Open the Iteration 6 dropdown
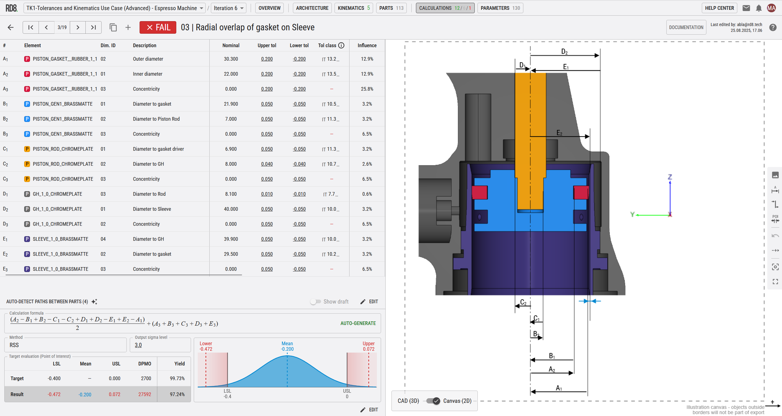This screenshot has height=416, width=782. click(228, 8)
